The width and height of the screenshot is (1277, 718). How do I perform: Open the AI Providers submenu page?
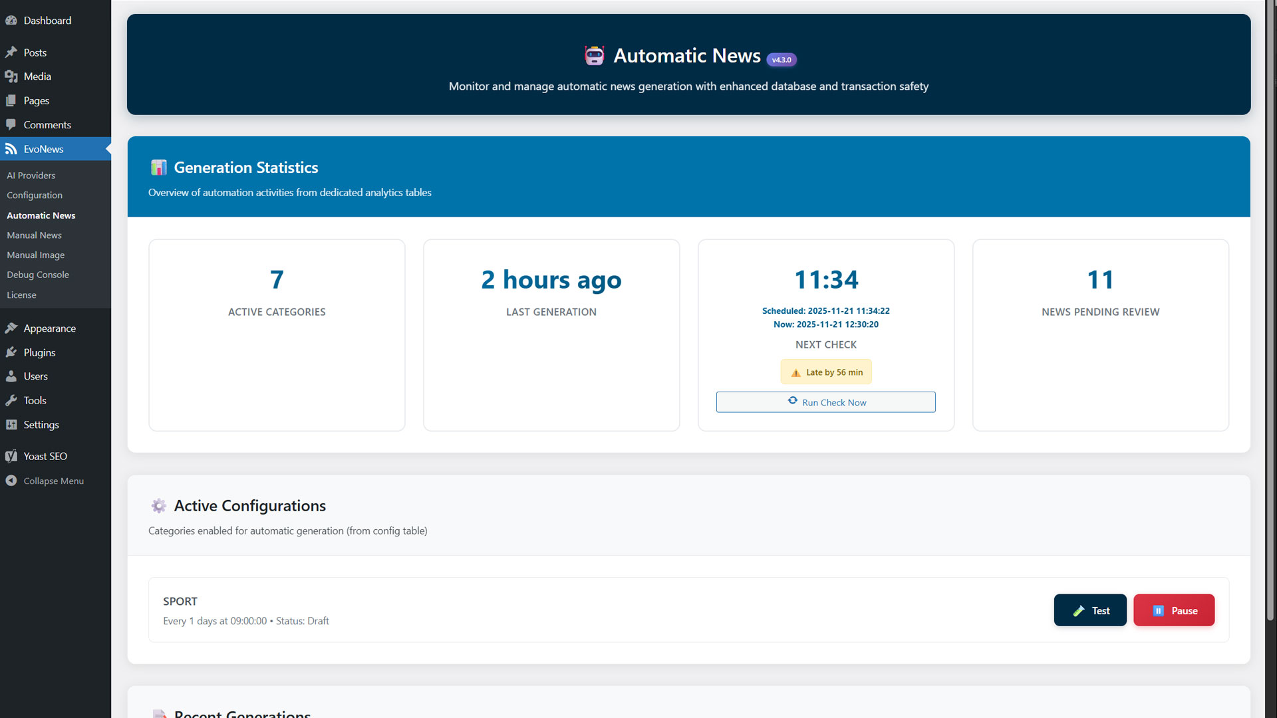[x=31, y=176]
